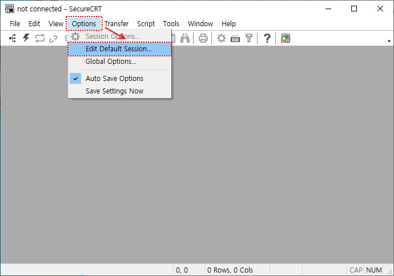
Task: Click the window resize grip corner
Action: (x=390, y=272)
